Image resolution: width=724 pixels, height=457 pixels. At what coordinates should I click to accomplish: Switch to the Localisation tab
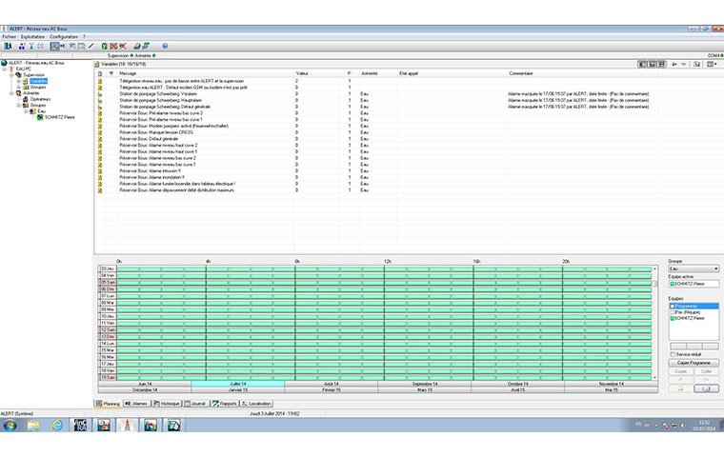[256, 404]
